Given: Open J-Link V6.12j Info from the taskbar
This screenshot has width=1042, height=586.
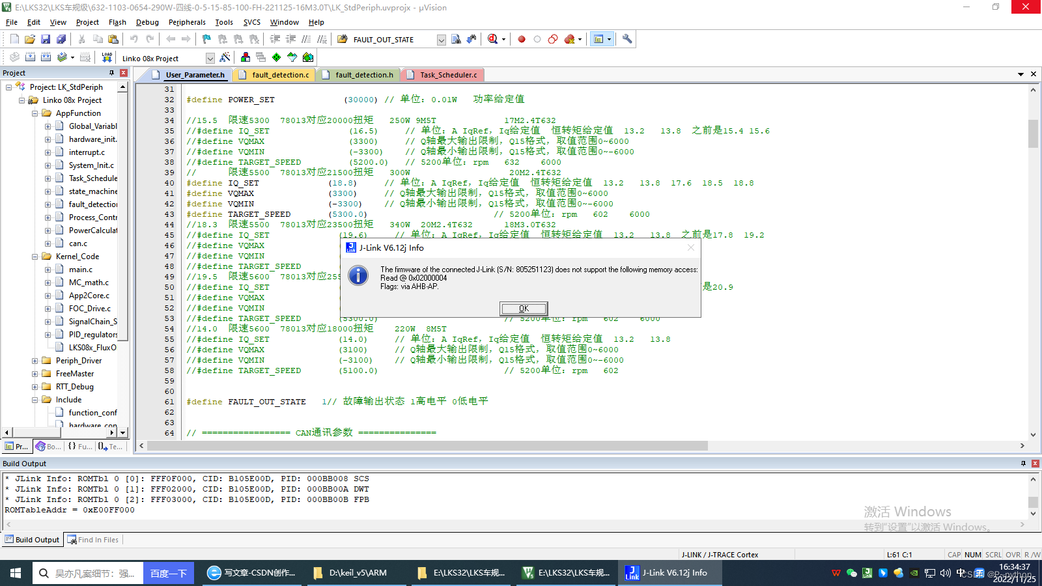Looking at the screenshot, I should tap(669, 573).
